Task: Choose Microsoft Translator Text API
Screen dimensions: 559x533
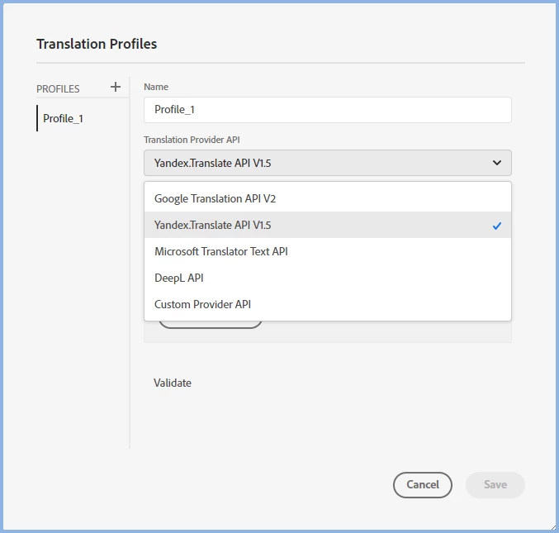Action: tap(328, 251)
